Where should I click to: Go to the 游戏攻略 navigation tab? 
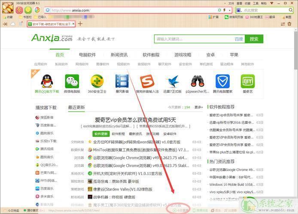(x=183, y=55)
